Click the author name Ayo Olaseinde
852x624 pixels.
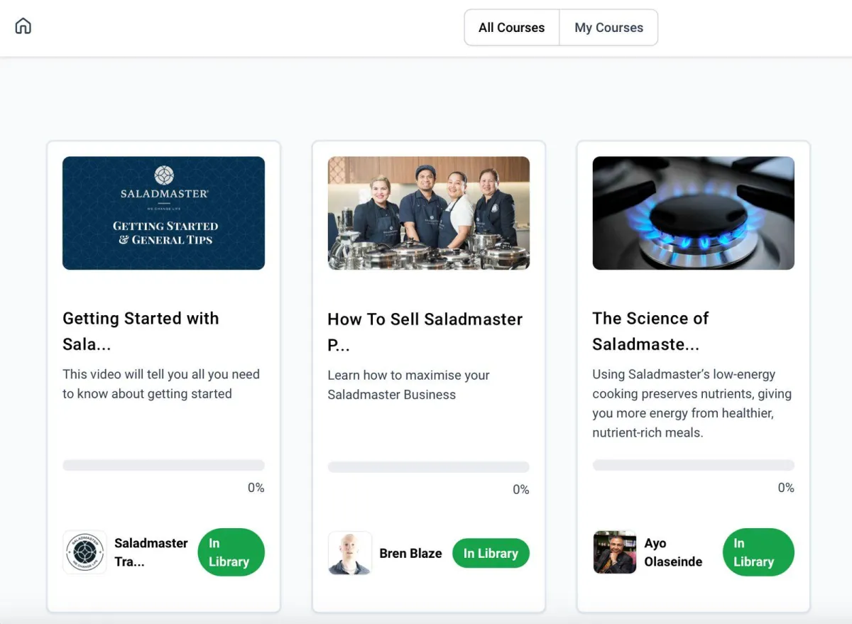coord(673,552)
